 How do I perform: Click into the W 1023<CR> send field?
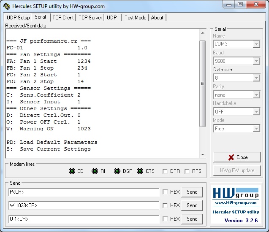pyautogui.click(x=84, y=205)
